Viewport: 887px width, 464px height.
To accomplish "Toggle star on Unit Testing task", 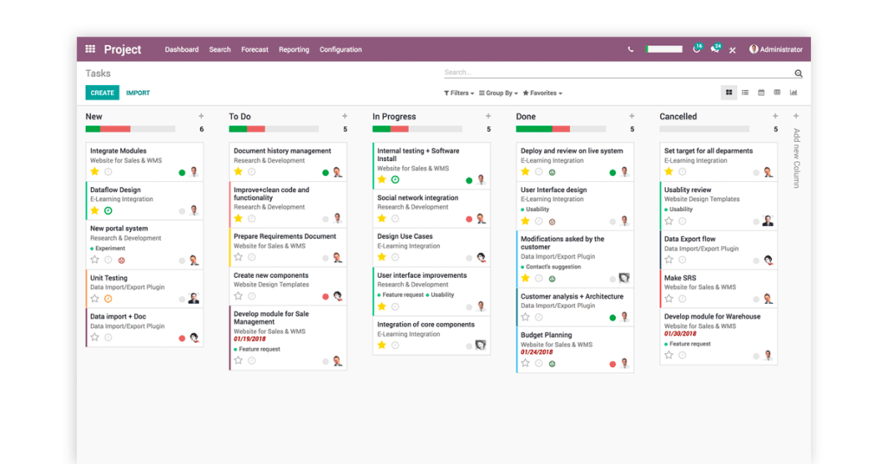I will [x=95, y=299].
